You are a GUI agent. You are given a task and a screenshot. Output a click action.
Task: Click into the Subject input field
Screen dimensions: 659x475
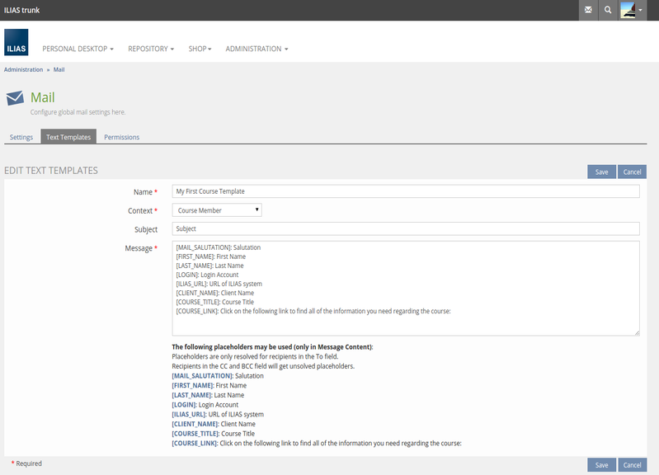click(x=406, y=228)
